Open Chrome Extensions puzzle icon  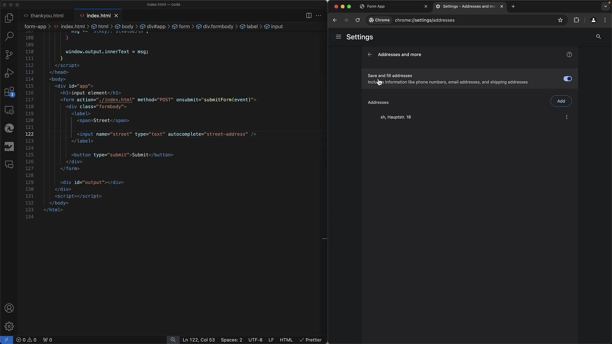pyautogui.click(x=576, y=20)
